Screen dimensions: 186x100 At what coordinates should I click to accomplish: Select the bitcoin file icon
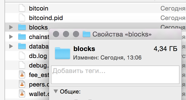[x=22, y=8]
